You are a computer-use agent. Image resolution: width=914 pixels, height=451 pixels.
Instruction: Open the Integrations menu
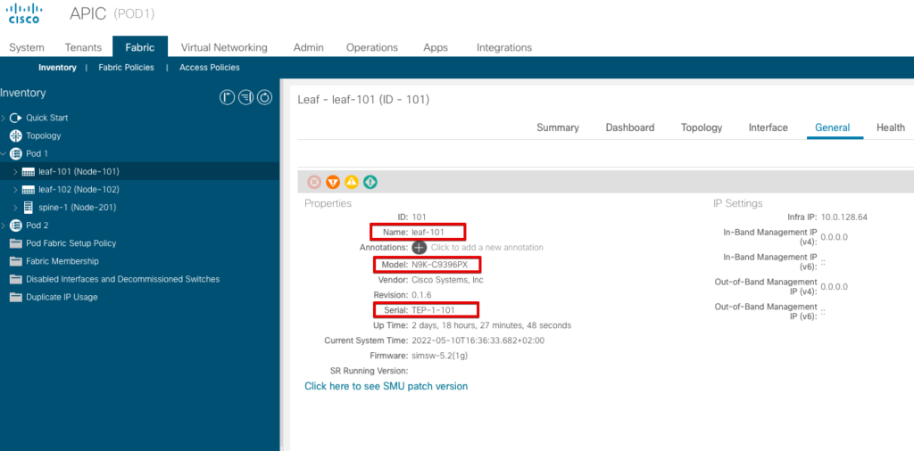504,47
